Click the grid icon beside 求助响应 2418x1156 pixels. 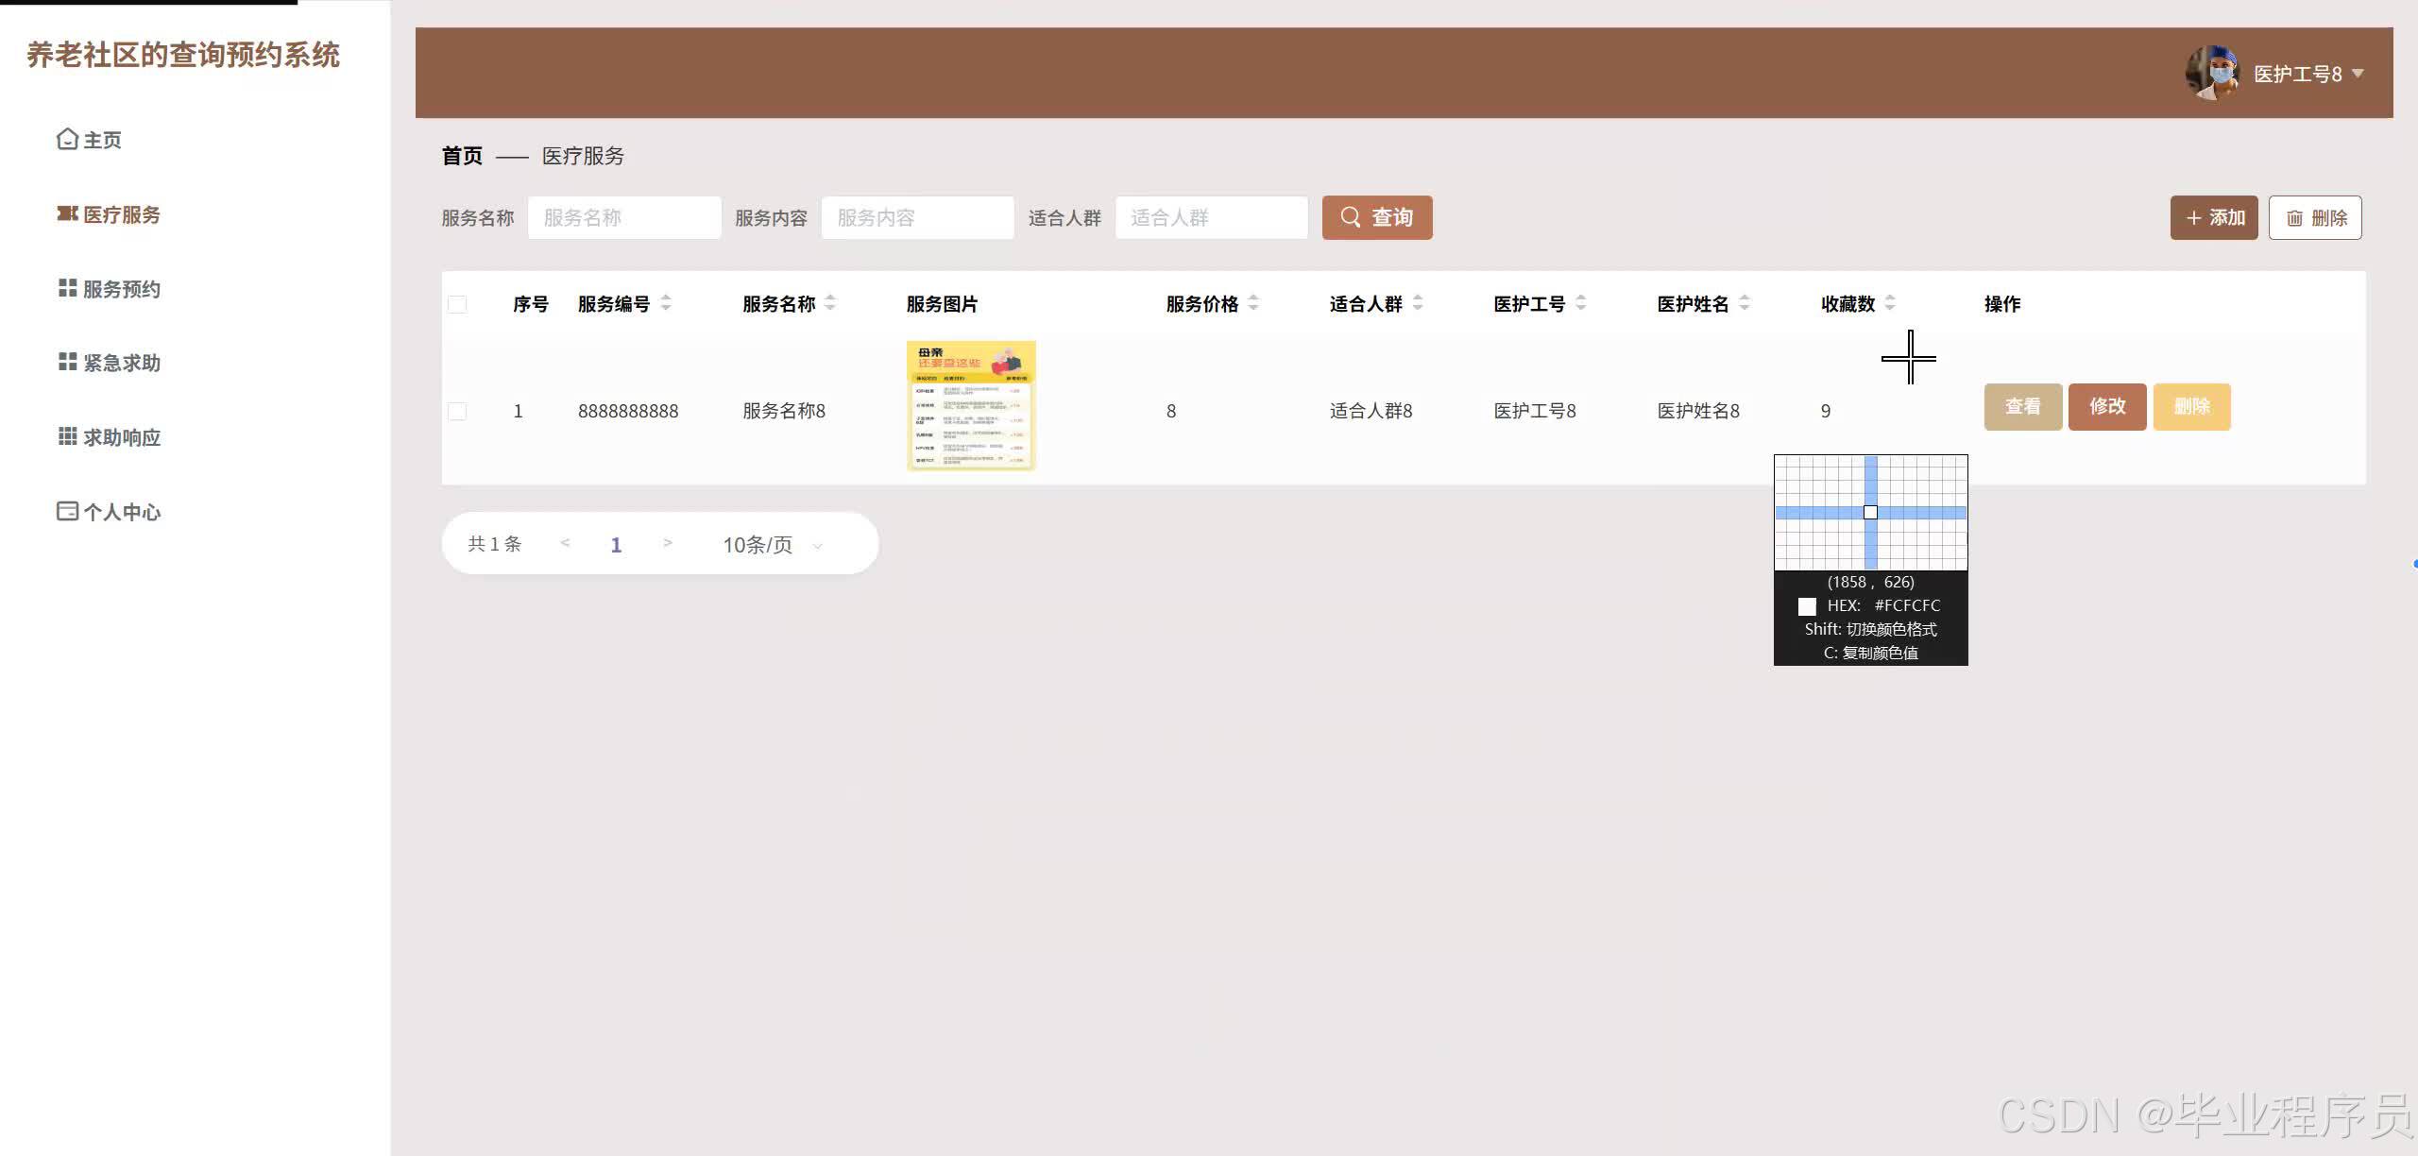67,436
